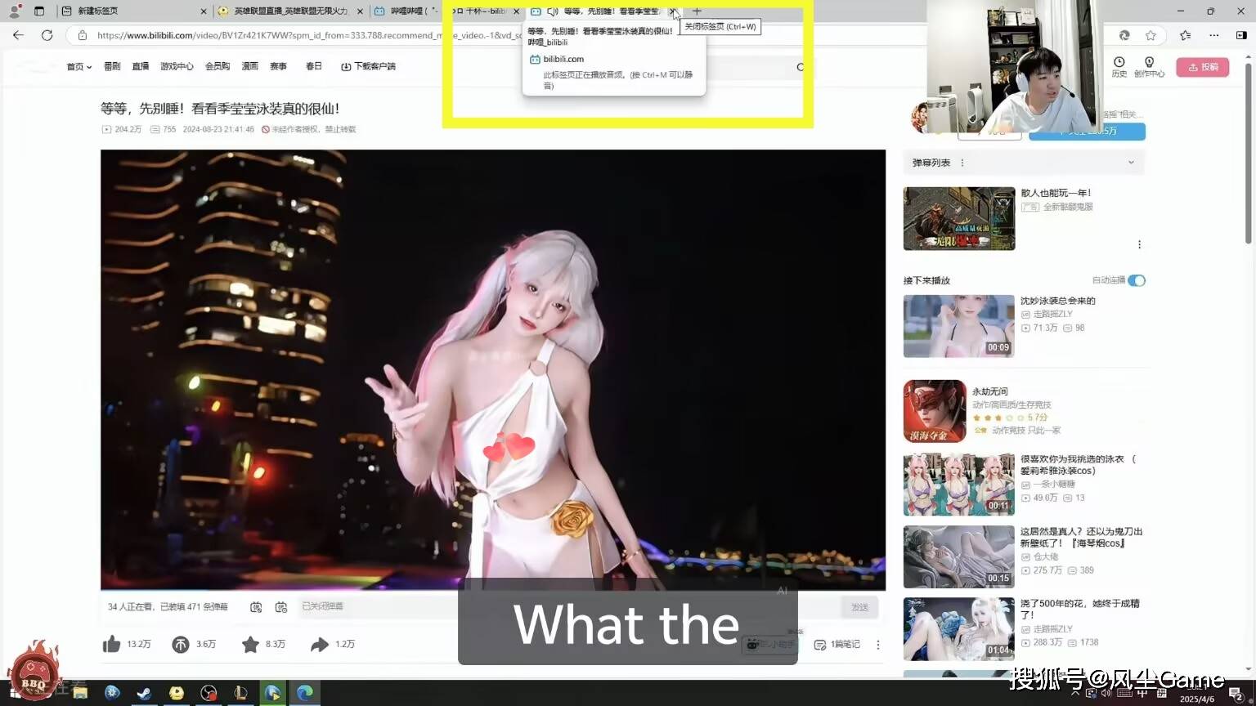Switch to the 新建标签页 tab
Viewport: 1256px width, 706px height.
131,11
